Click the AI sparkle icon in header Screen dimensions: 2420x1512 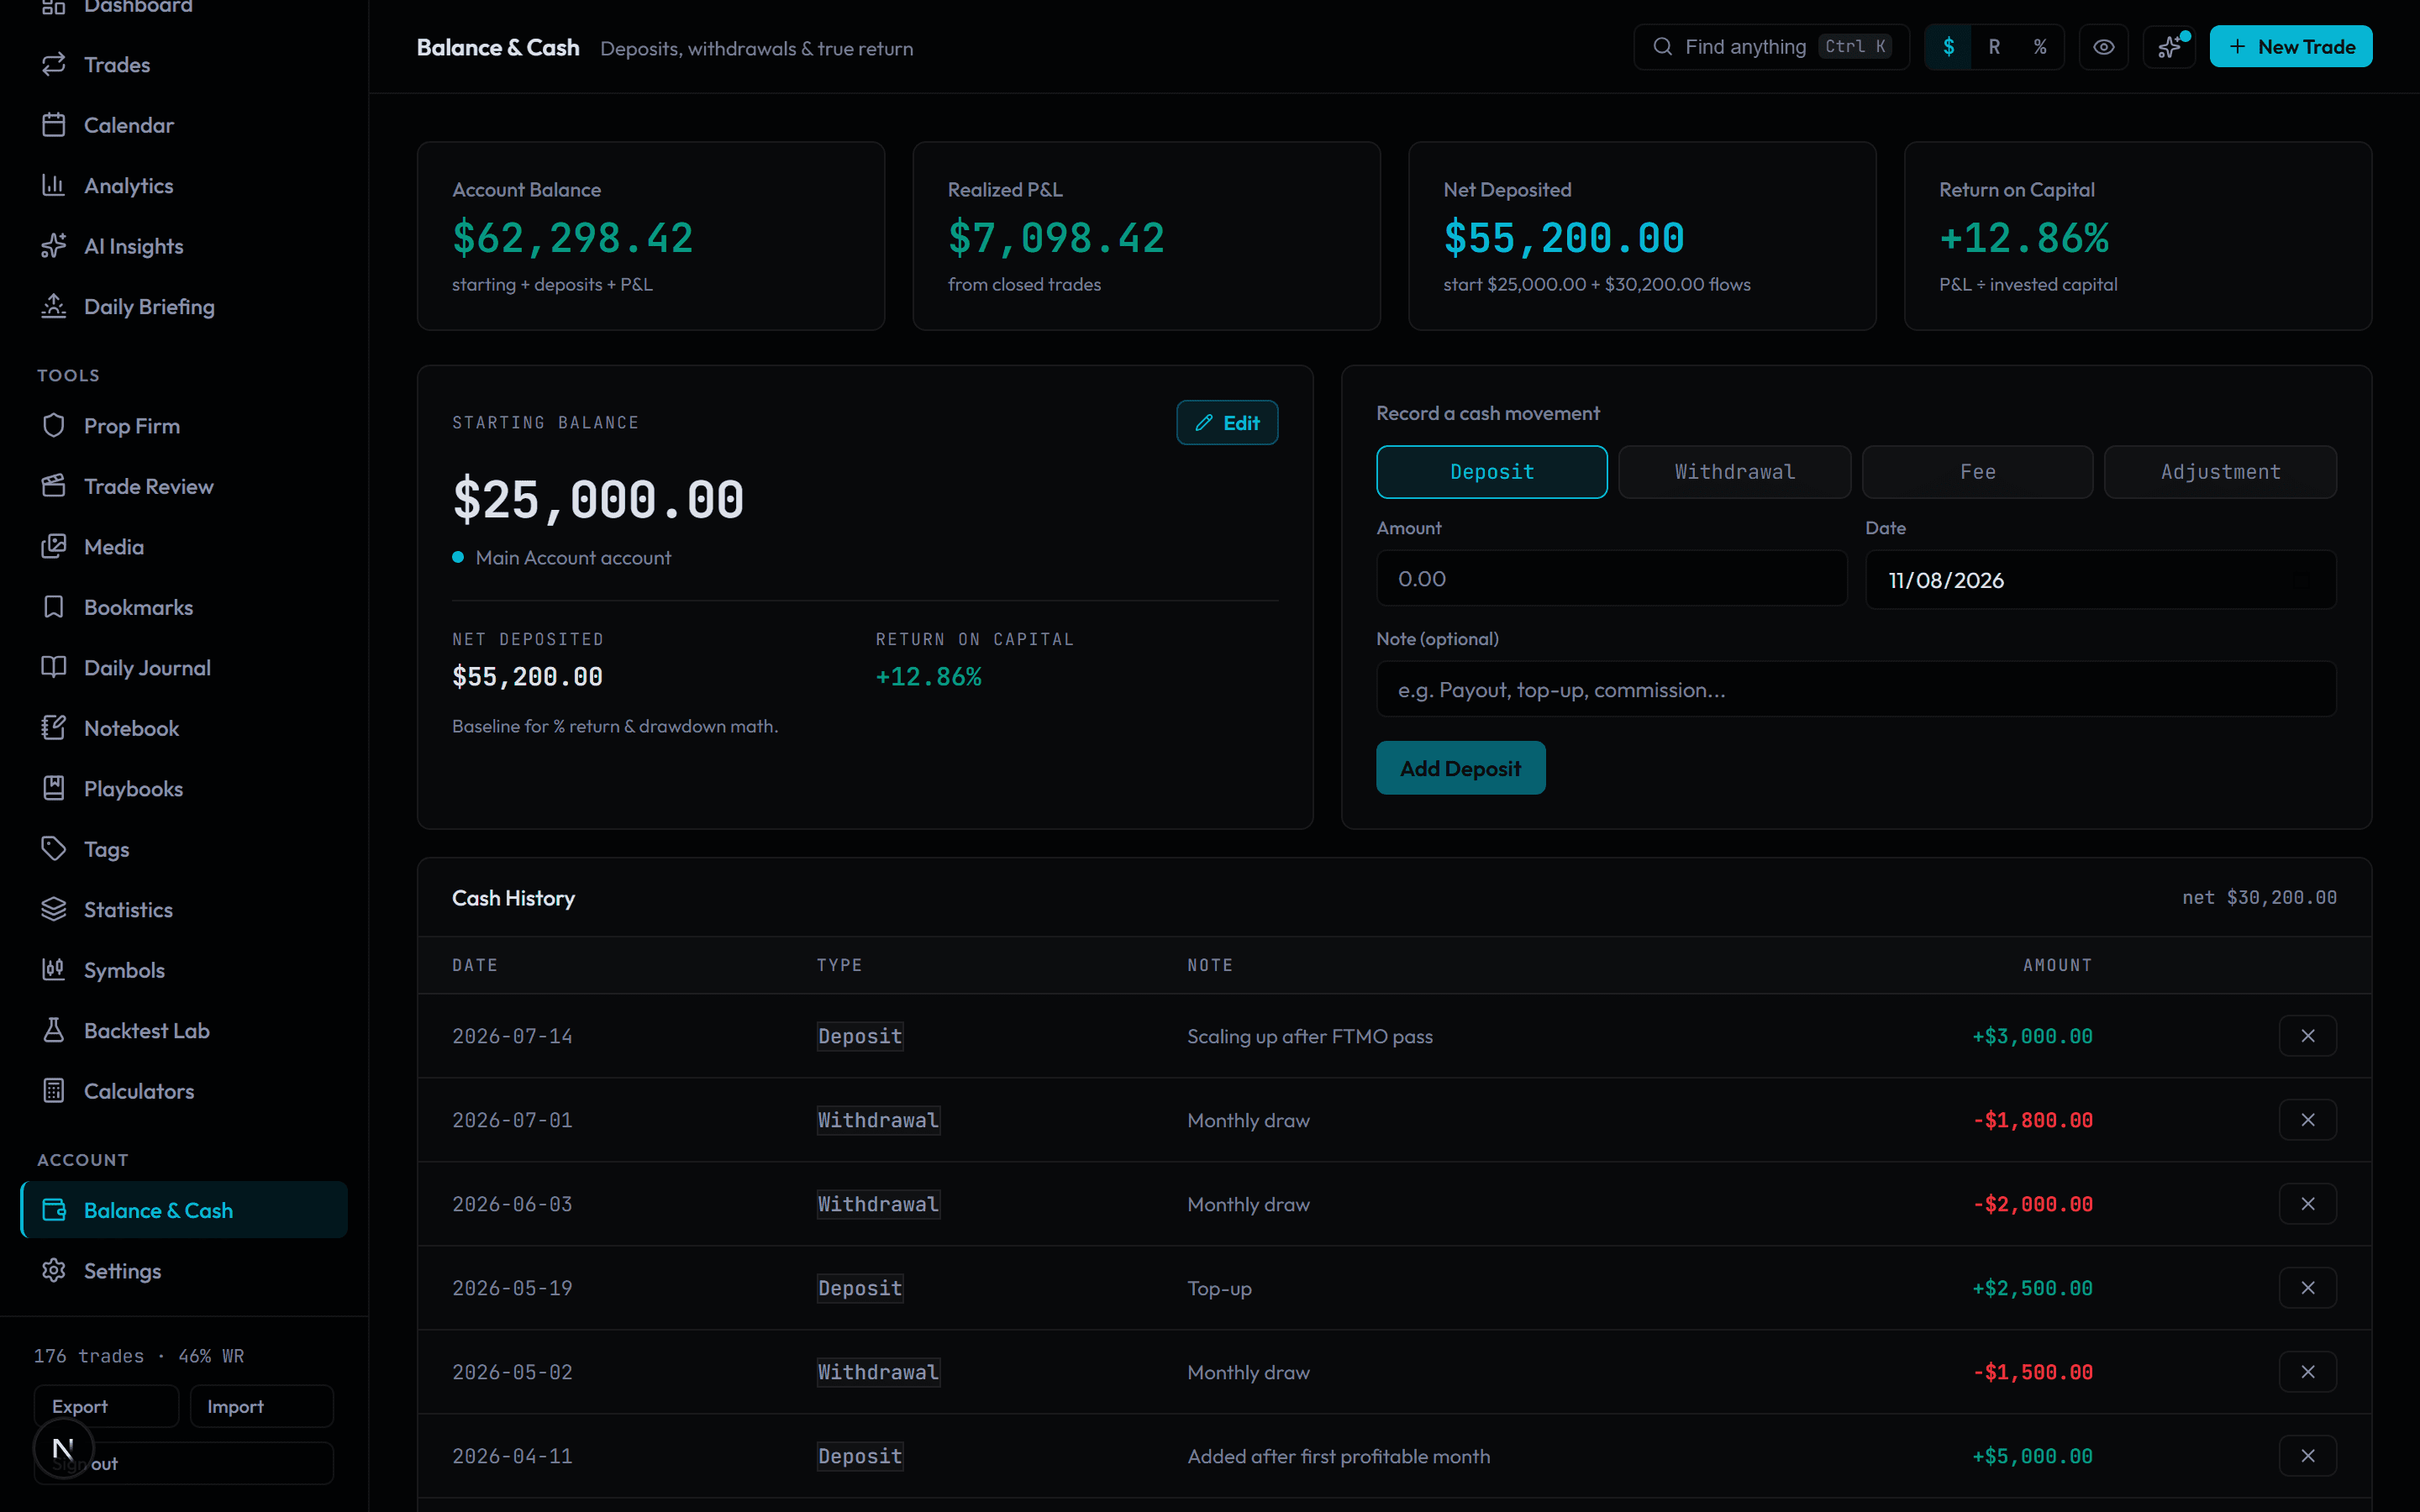(2169, 47)
